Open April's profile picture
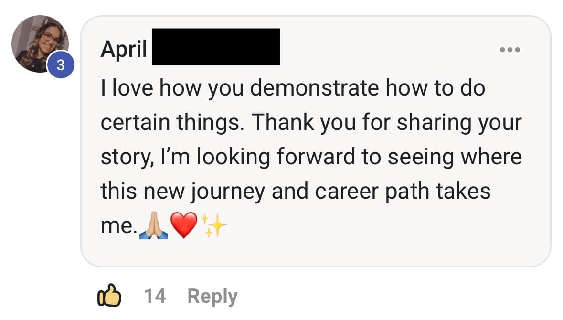 (39, 43)
